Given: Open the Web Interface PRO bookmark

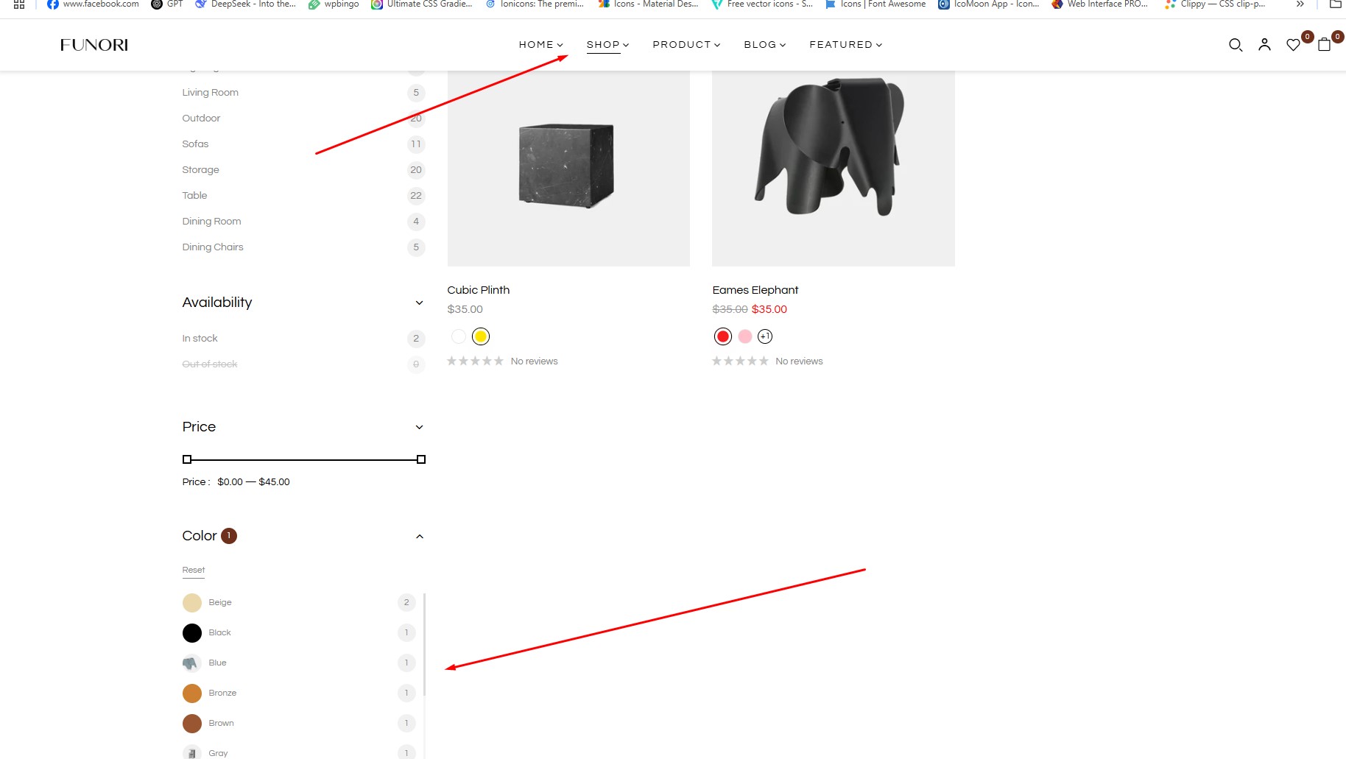Looking at the screenshot, I should [1100, 4].
